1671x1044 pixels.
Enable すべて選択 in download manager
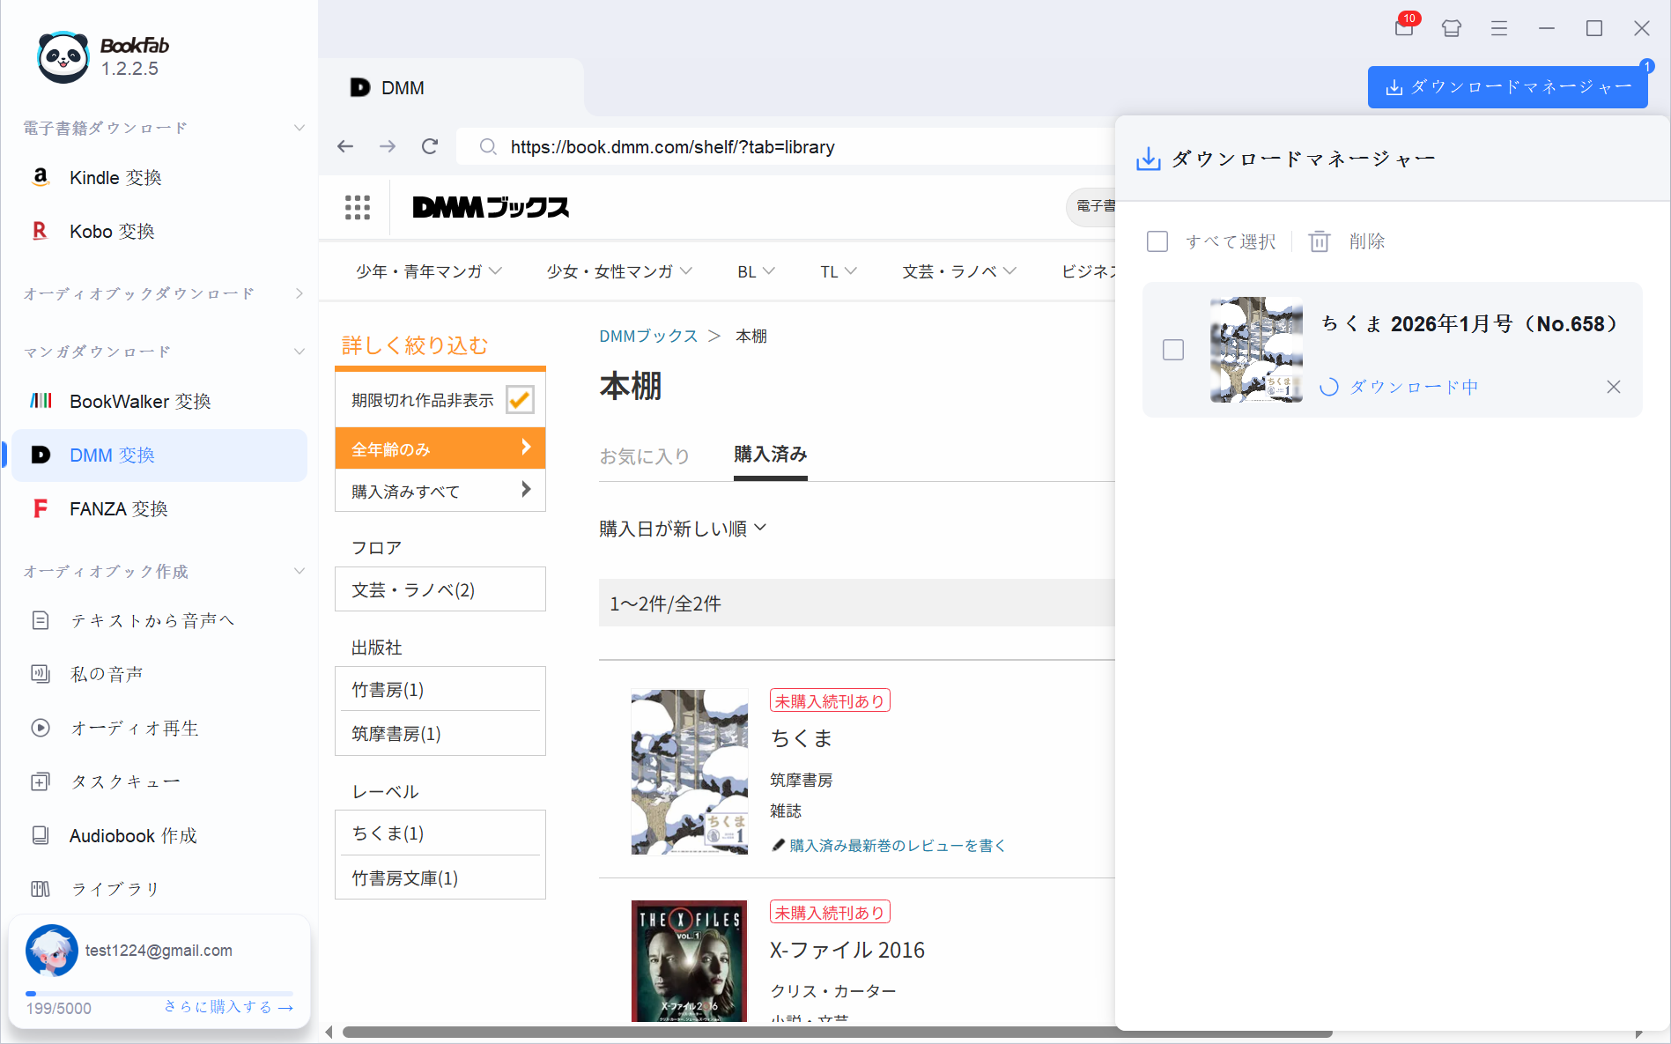click(1157, 241)
